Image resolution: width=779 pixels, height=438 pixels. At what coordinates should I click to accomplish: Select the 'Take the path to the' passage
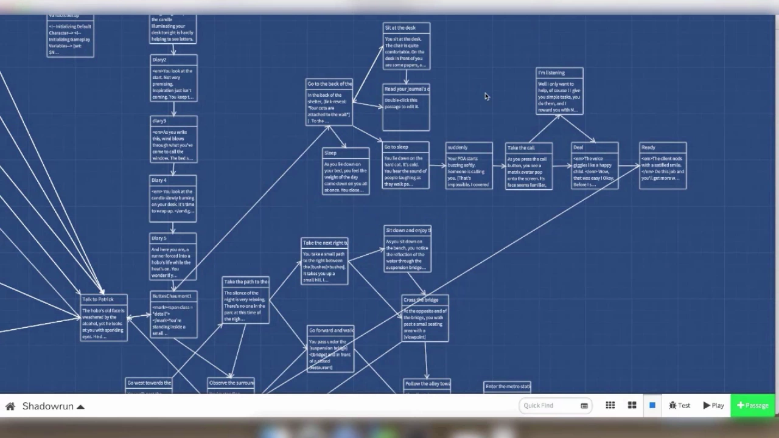(x=246, y=301)
